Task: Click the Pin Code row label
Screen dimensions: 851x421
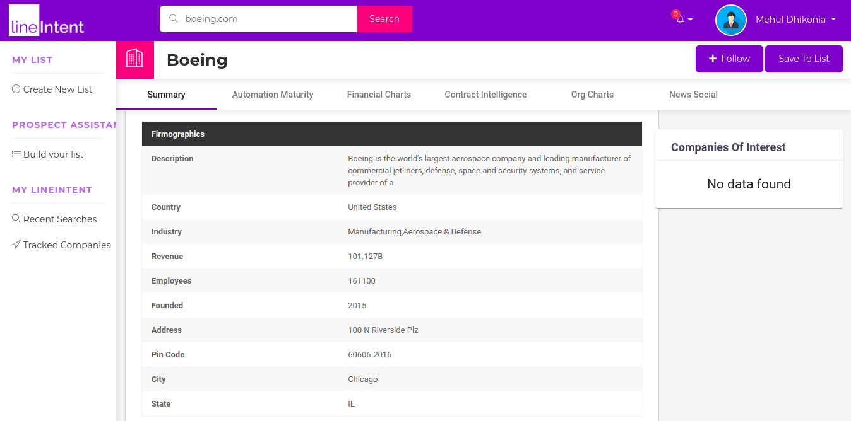Action: (x=168, y=354)
